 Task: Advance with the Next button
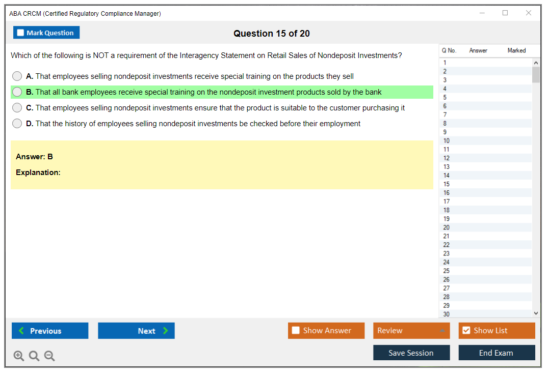tap(136, 331)
